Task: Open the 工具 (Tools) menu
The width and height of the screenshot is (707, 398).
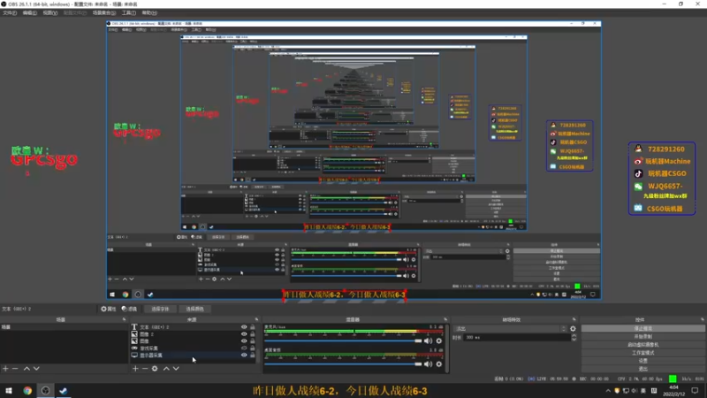Action: click(128, 12)
